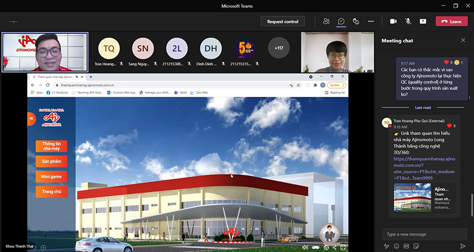This screenshot has height=252, width=474.
Task: Click the share icon in virtual tour
Action: click(335, 248)
